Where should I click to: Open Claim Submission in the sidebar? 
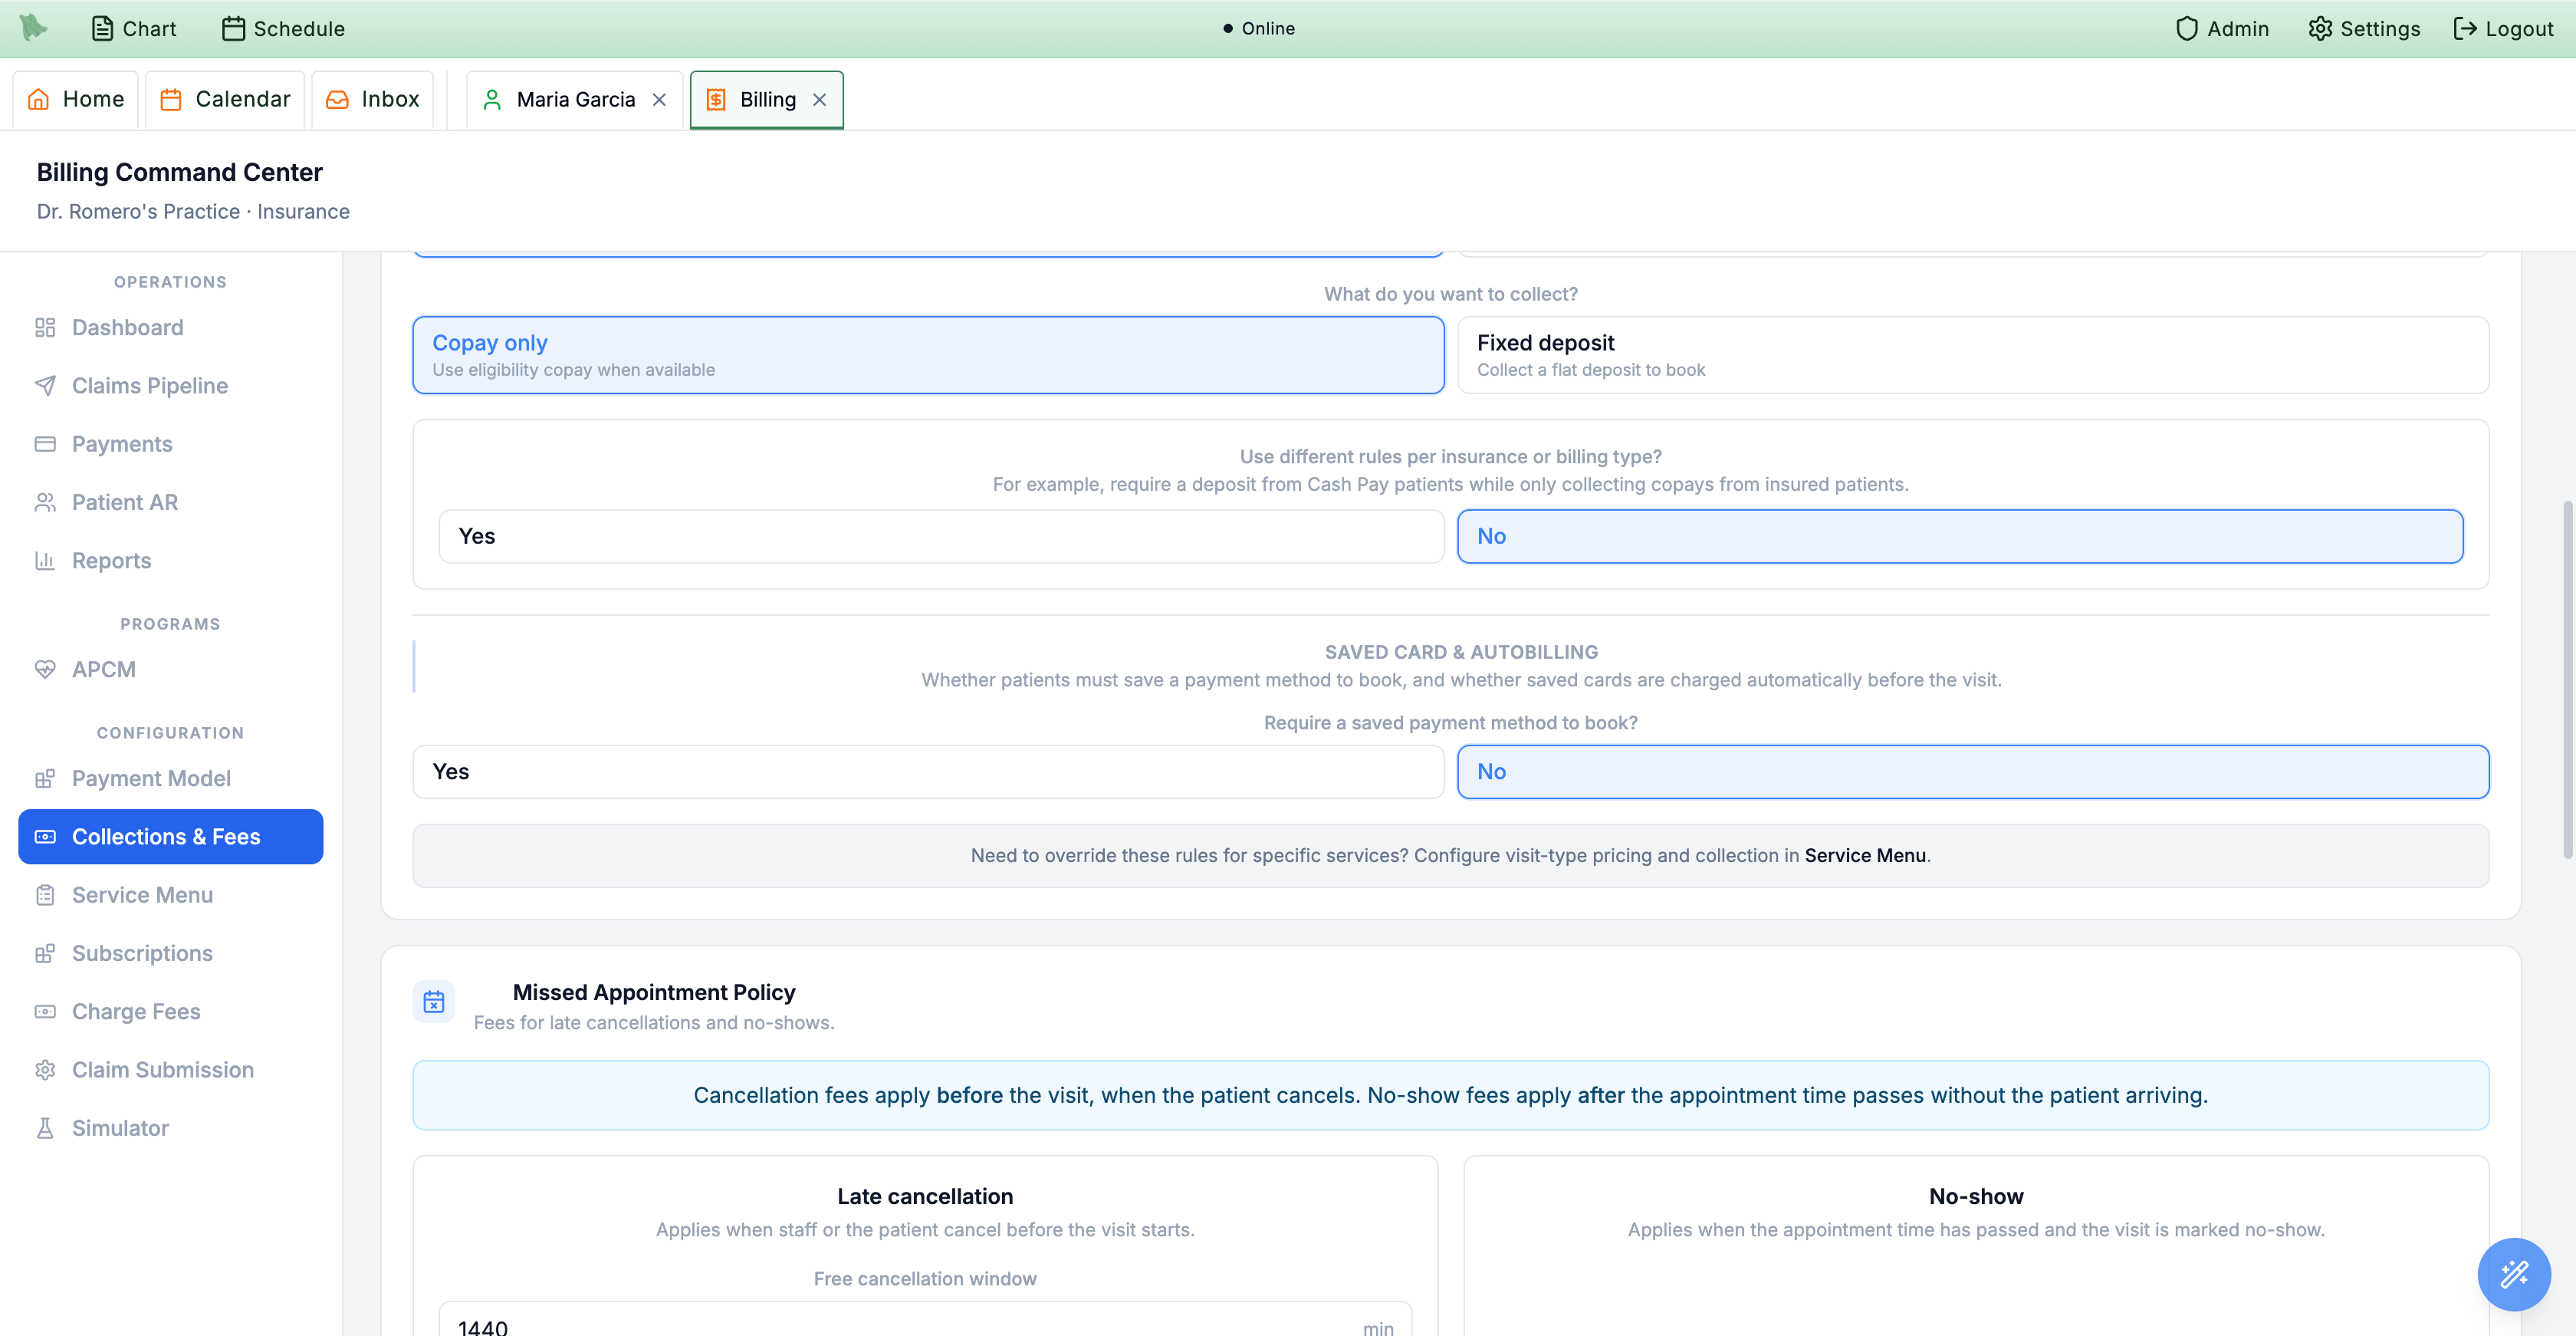point(171,1069)
